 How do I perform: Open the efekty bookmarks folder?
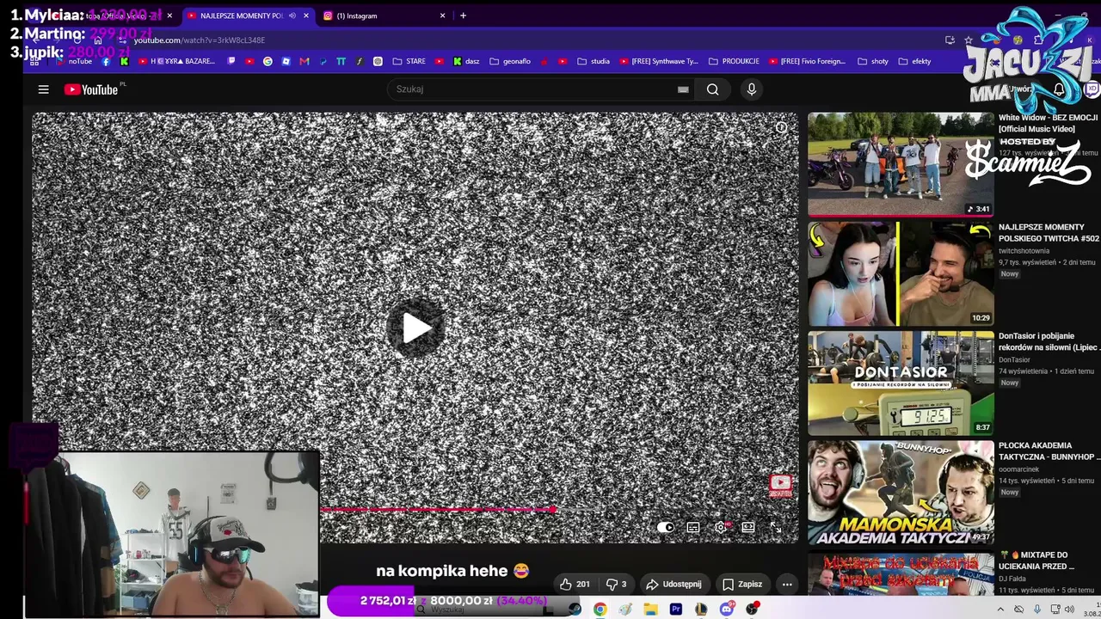[914, 61]
